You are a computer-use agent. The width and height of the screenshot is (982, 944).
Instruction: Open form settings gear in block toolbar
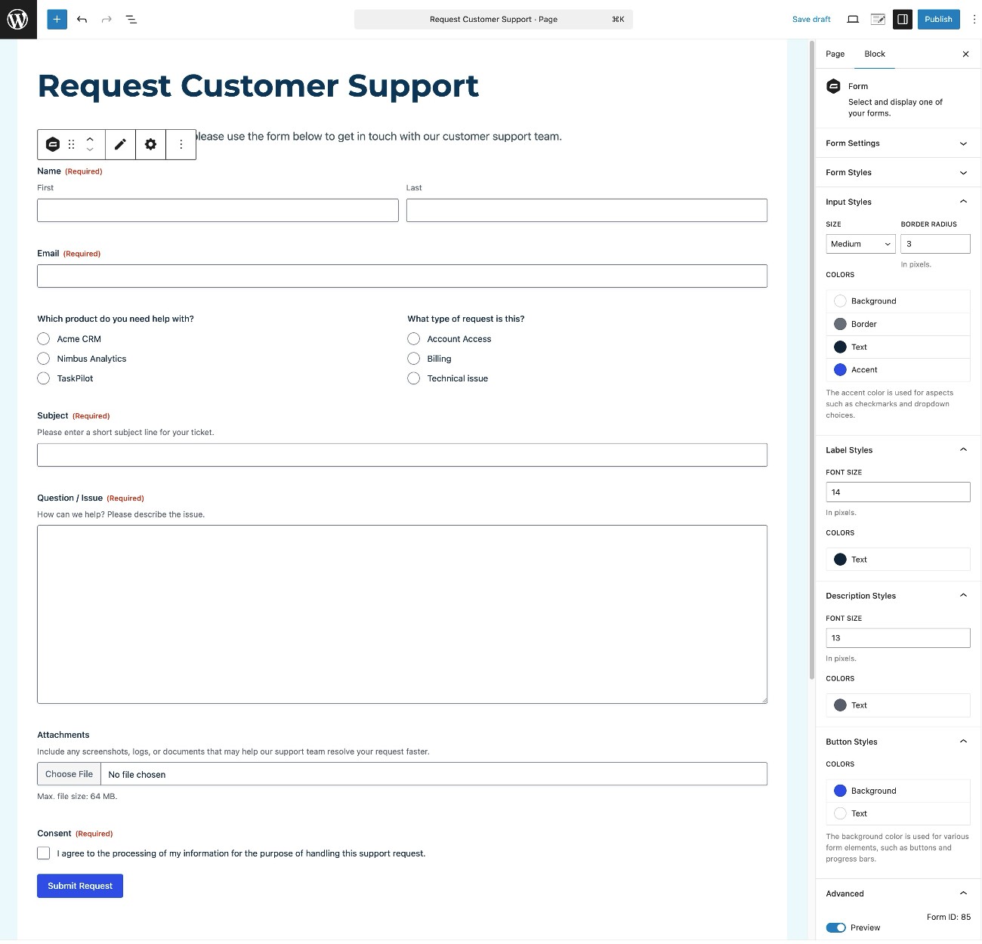click(x=150, y=144)
